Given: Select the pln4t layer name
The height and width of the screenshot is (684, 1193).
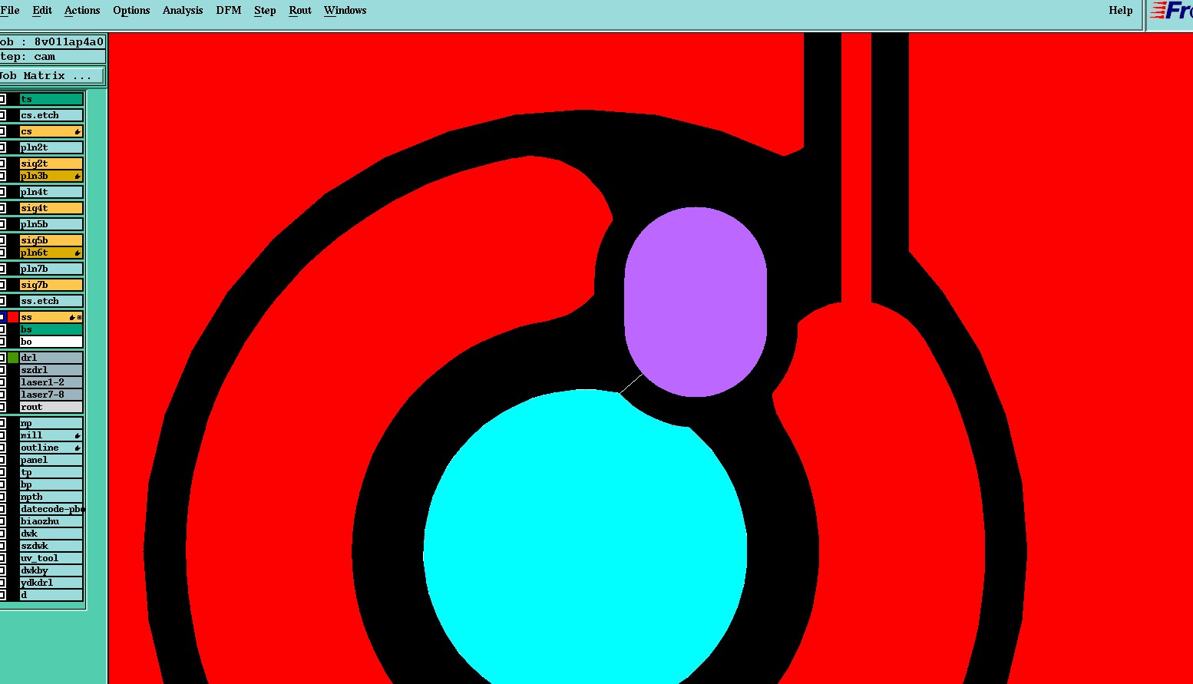Looking at the screenshot, I should point(51,192).
